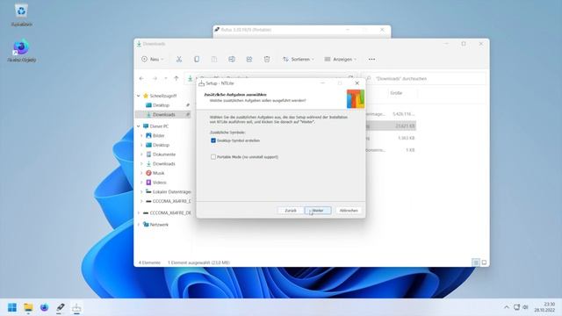Screen dimensions: 562x316
Task: Click the Forward arrow in Explorer navigation
Action: pyautogui.click(x=155, y=78)
